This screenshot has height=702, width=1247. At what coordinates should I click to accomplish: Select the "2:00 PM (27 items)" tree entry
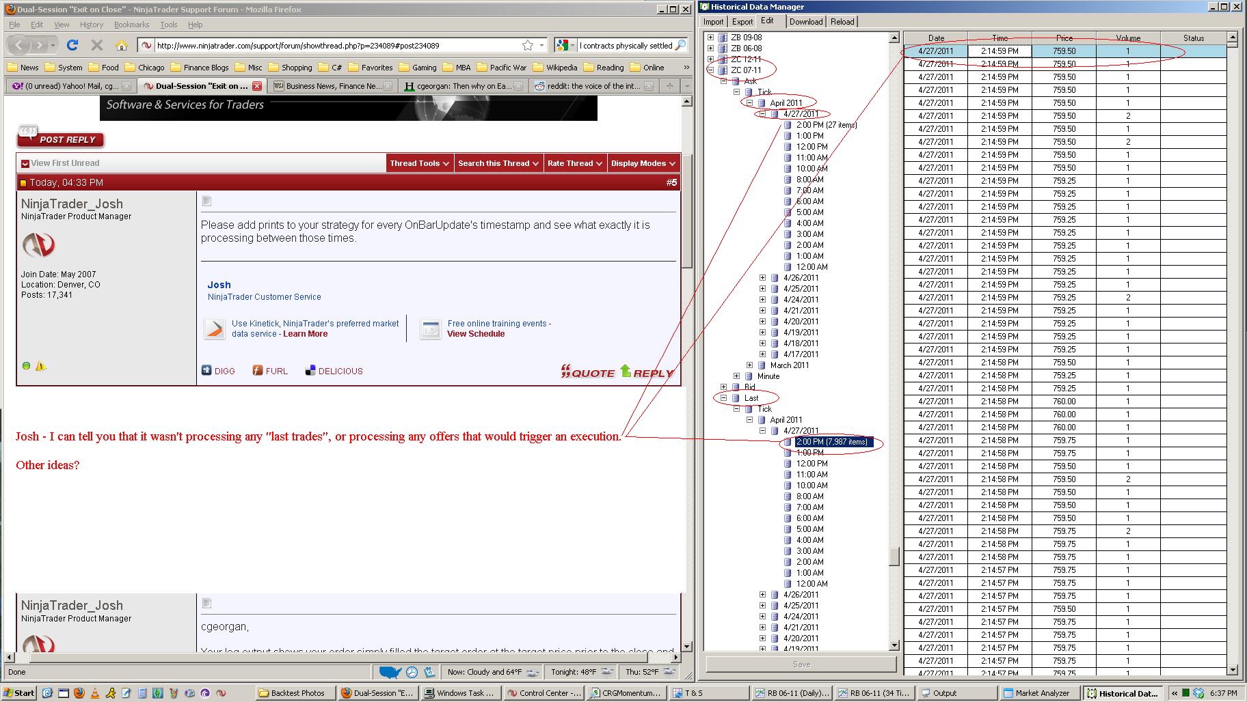pos(826,125)
